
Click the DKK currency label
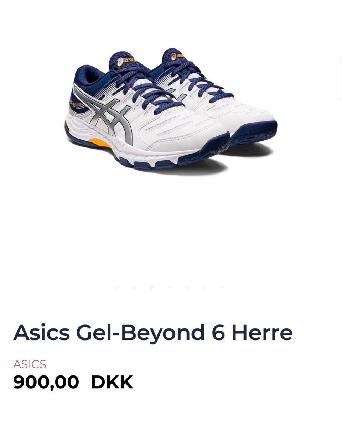tap(112, 382)
